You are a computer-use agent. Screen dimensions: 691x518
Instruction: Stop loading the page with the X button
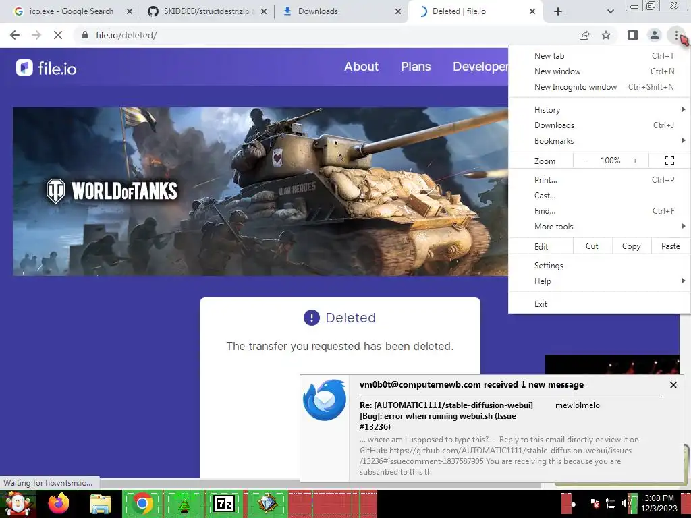[58, 35]
